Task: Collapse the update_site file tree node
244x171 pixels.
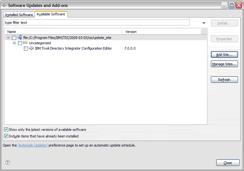Action: (8, 38)
